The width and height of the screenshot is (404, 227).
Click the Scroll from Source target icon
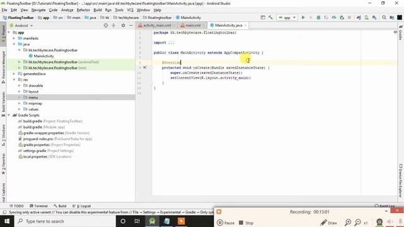(105, 25)
